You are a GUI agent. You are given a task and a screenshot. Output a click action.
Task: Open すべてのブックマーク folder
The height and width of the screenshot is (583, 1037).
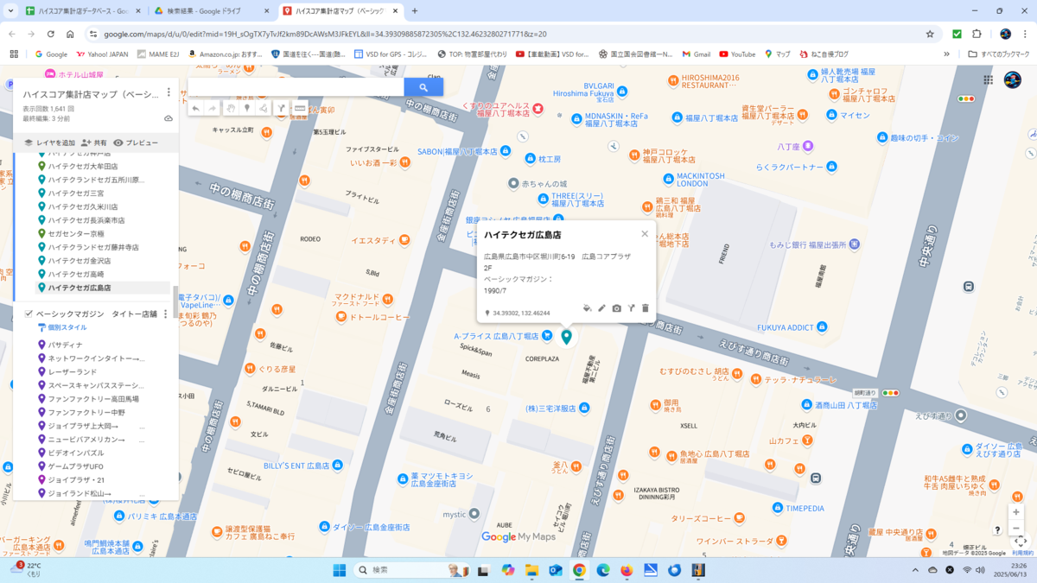click(x=999, y=54)
